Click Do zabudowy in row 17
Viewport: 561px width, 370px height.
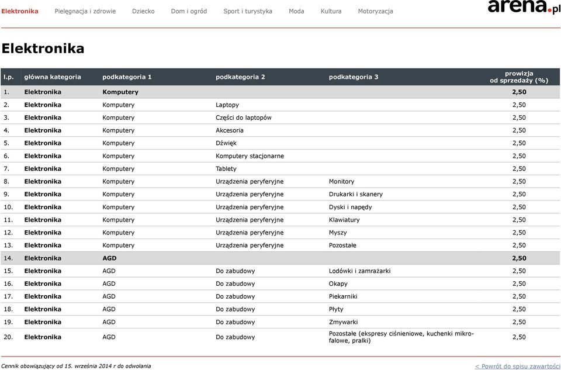tap(236, 297)
